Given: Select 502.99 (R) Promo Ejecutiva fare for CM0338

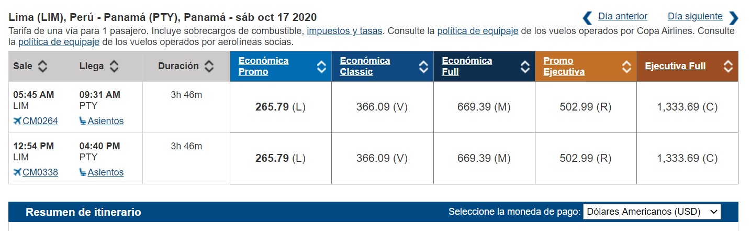Looking at the screenshot, I should pos(586,158).
